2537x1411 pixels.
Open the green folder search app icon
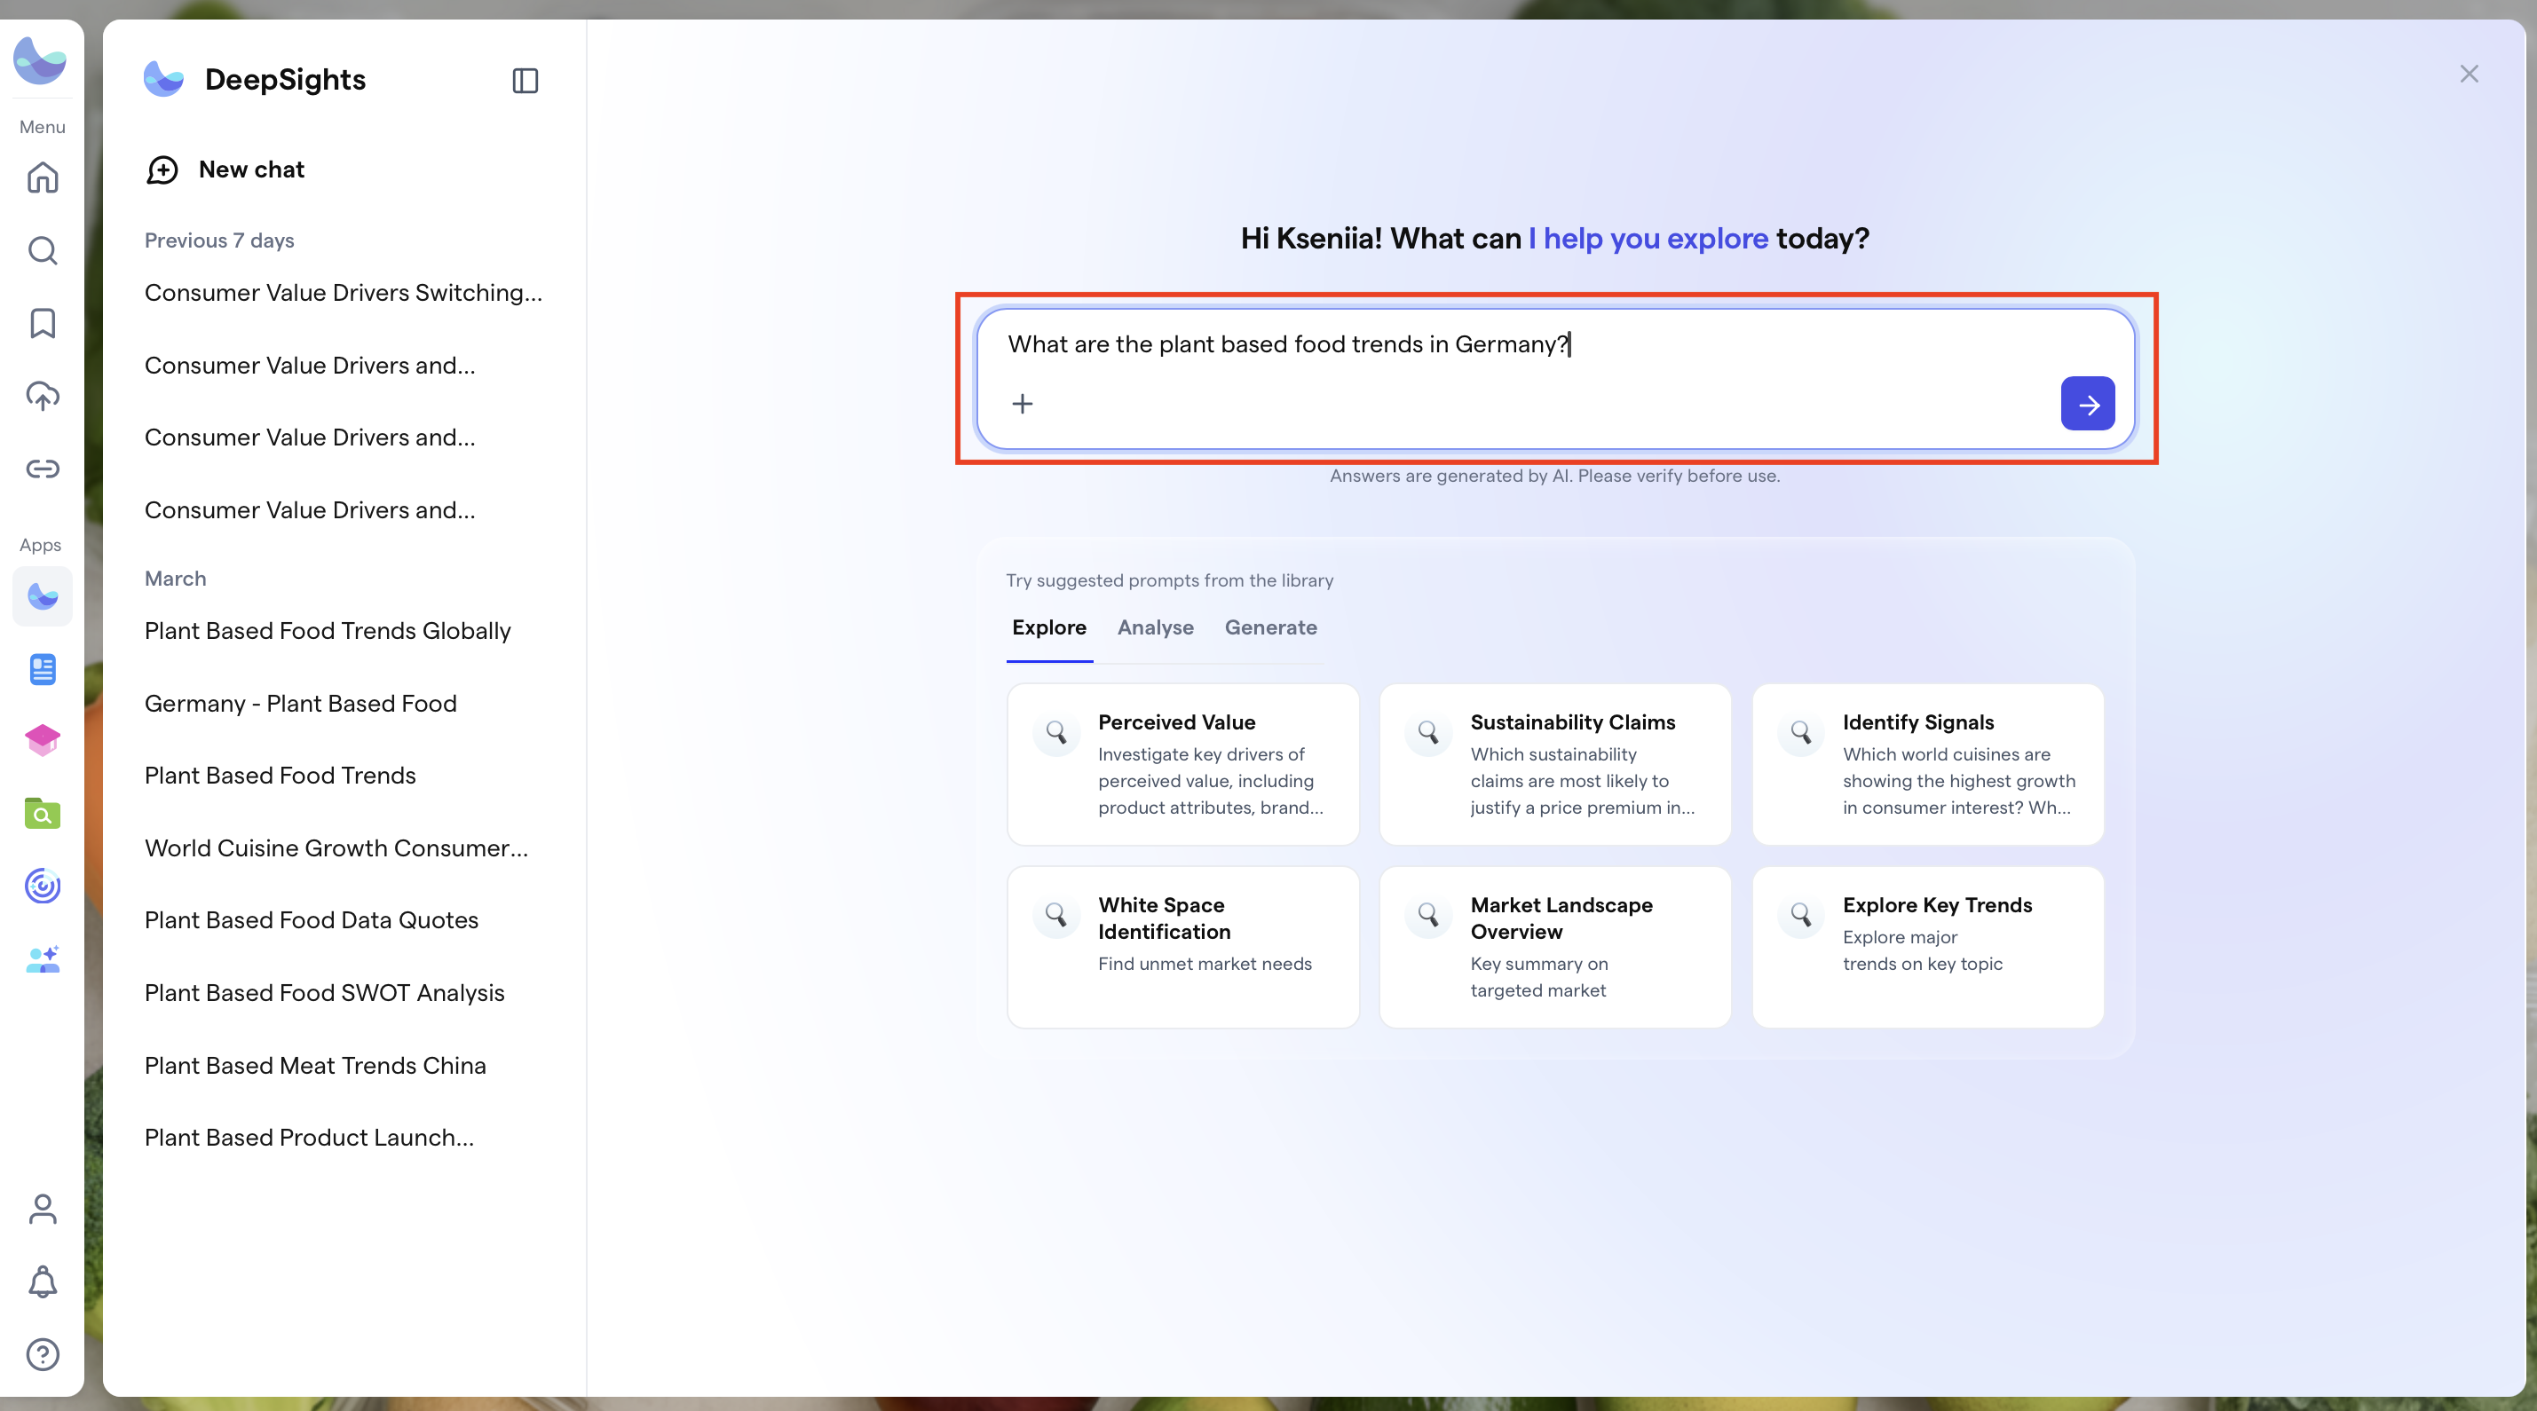coord(43,813)
